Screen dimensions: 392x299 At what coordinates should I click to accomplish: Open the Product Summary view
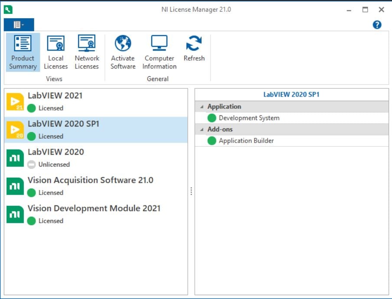pos(23,52)
